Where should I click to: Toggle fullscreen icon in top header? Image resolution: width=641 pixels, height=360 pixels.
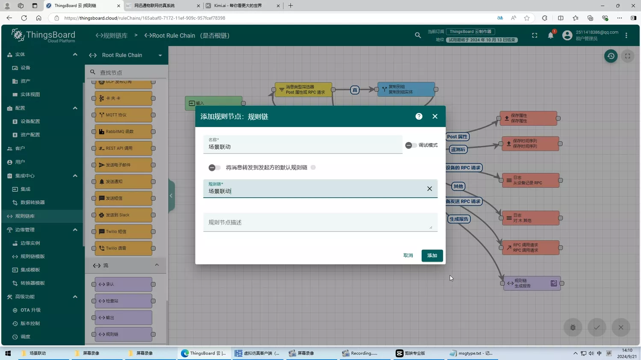(535, 35)
